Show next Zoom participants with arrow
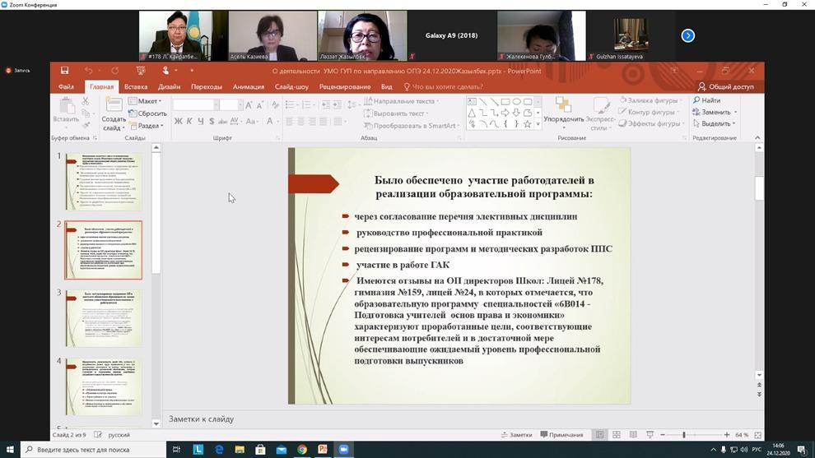815x458 pixels. [x=688, y=35]
